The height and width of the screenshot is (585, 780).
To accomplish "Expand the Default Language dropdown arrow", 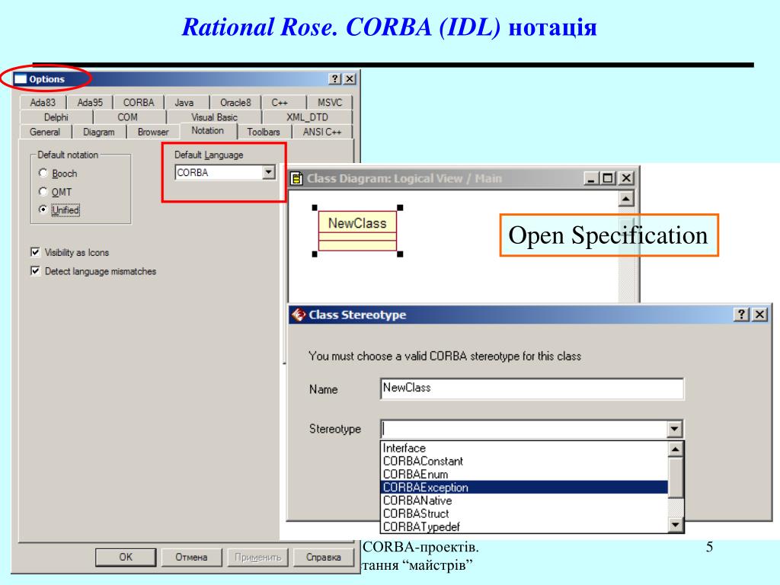I will 269,172.
